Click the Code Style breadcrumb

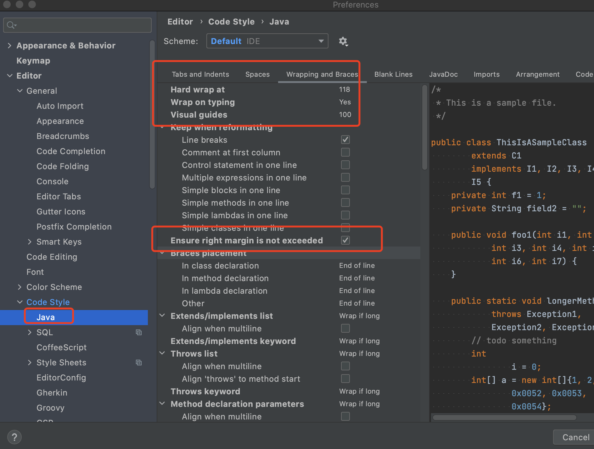(231, 22)
